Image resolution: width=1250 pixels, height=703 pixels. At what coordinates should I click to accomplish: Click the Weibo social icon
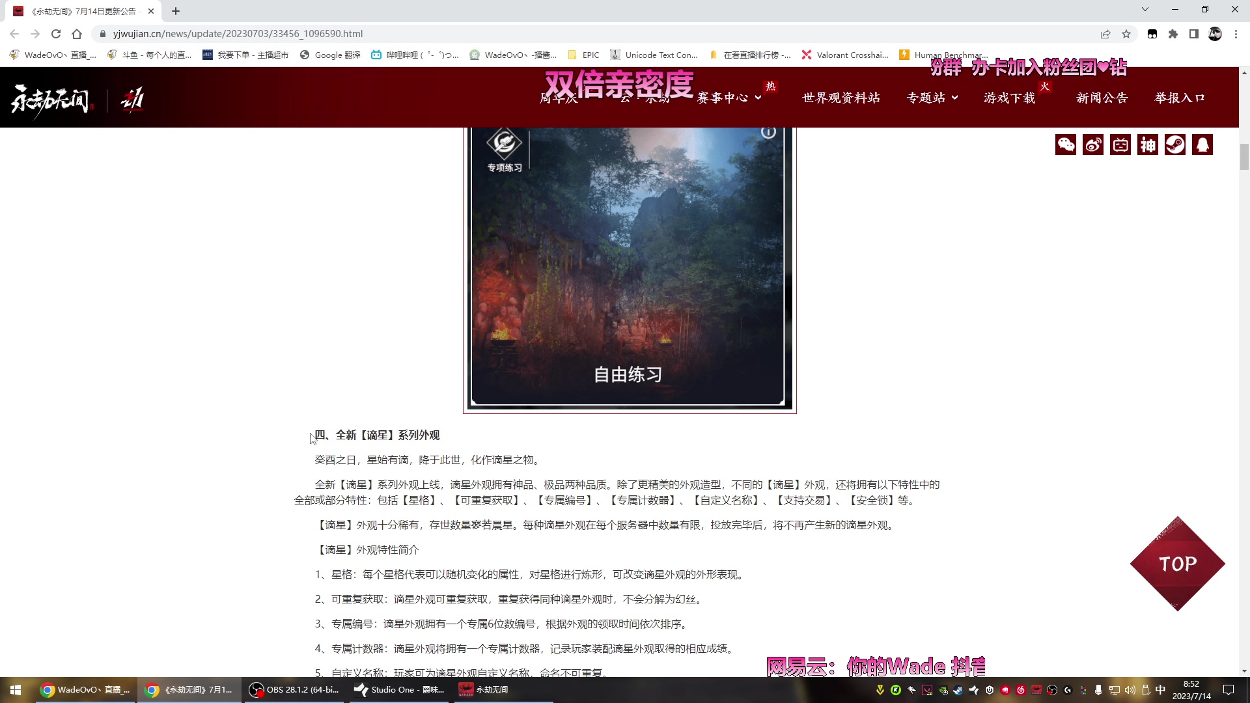point(1093,145)
